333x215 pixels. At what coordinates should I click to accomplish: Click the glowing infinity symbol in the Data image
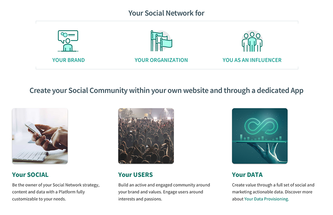259,127
